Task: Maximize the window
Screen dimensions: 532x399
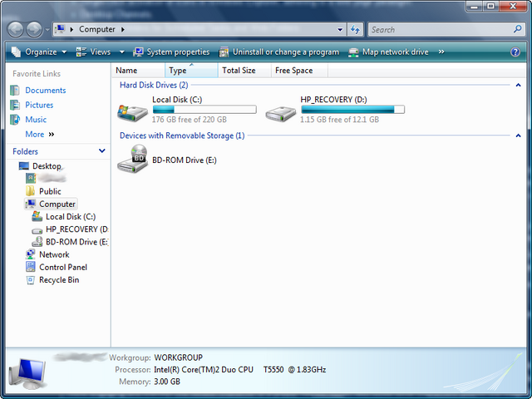Action: [x=491, y=6]
